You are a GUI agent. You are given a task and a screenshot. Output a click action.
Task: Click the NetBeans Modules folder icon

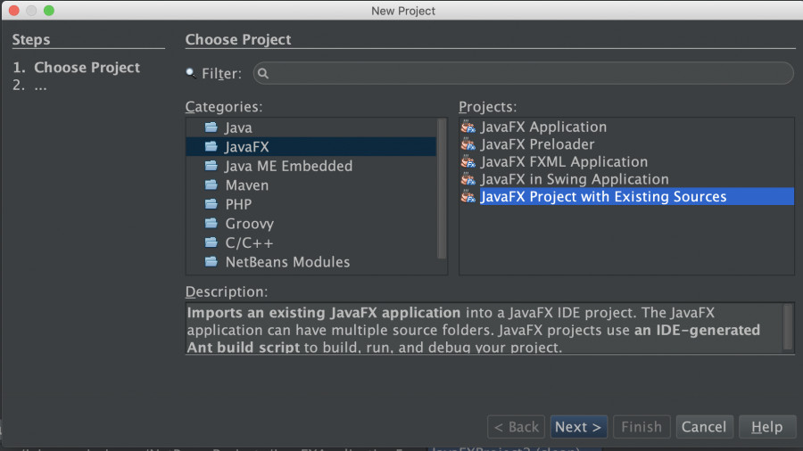coord(211,262)
